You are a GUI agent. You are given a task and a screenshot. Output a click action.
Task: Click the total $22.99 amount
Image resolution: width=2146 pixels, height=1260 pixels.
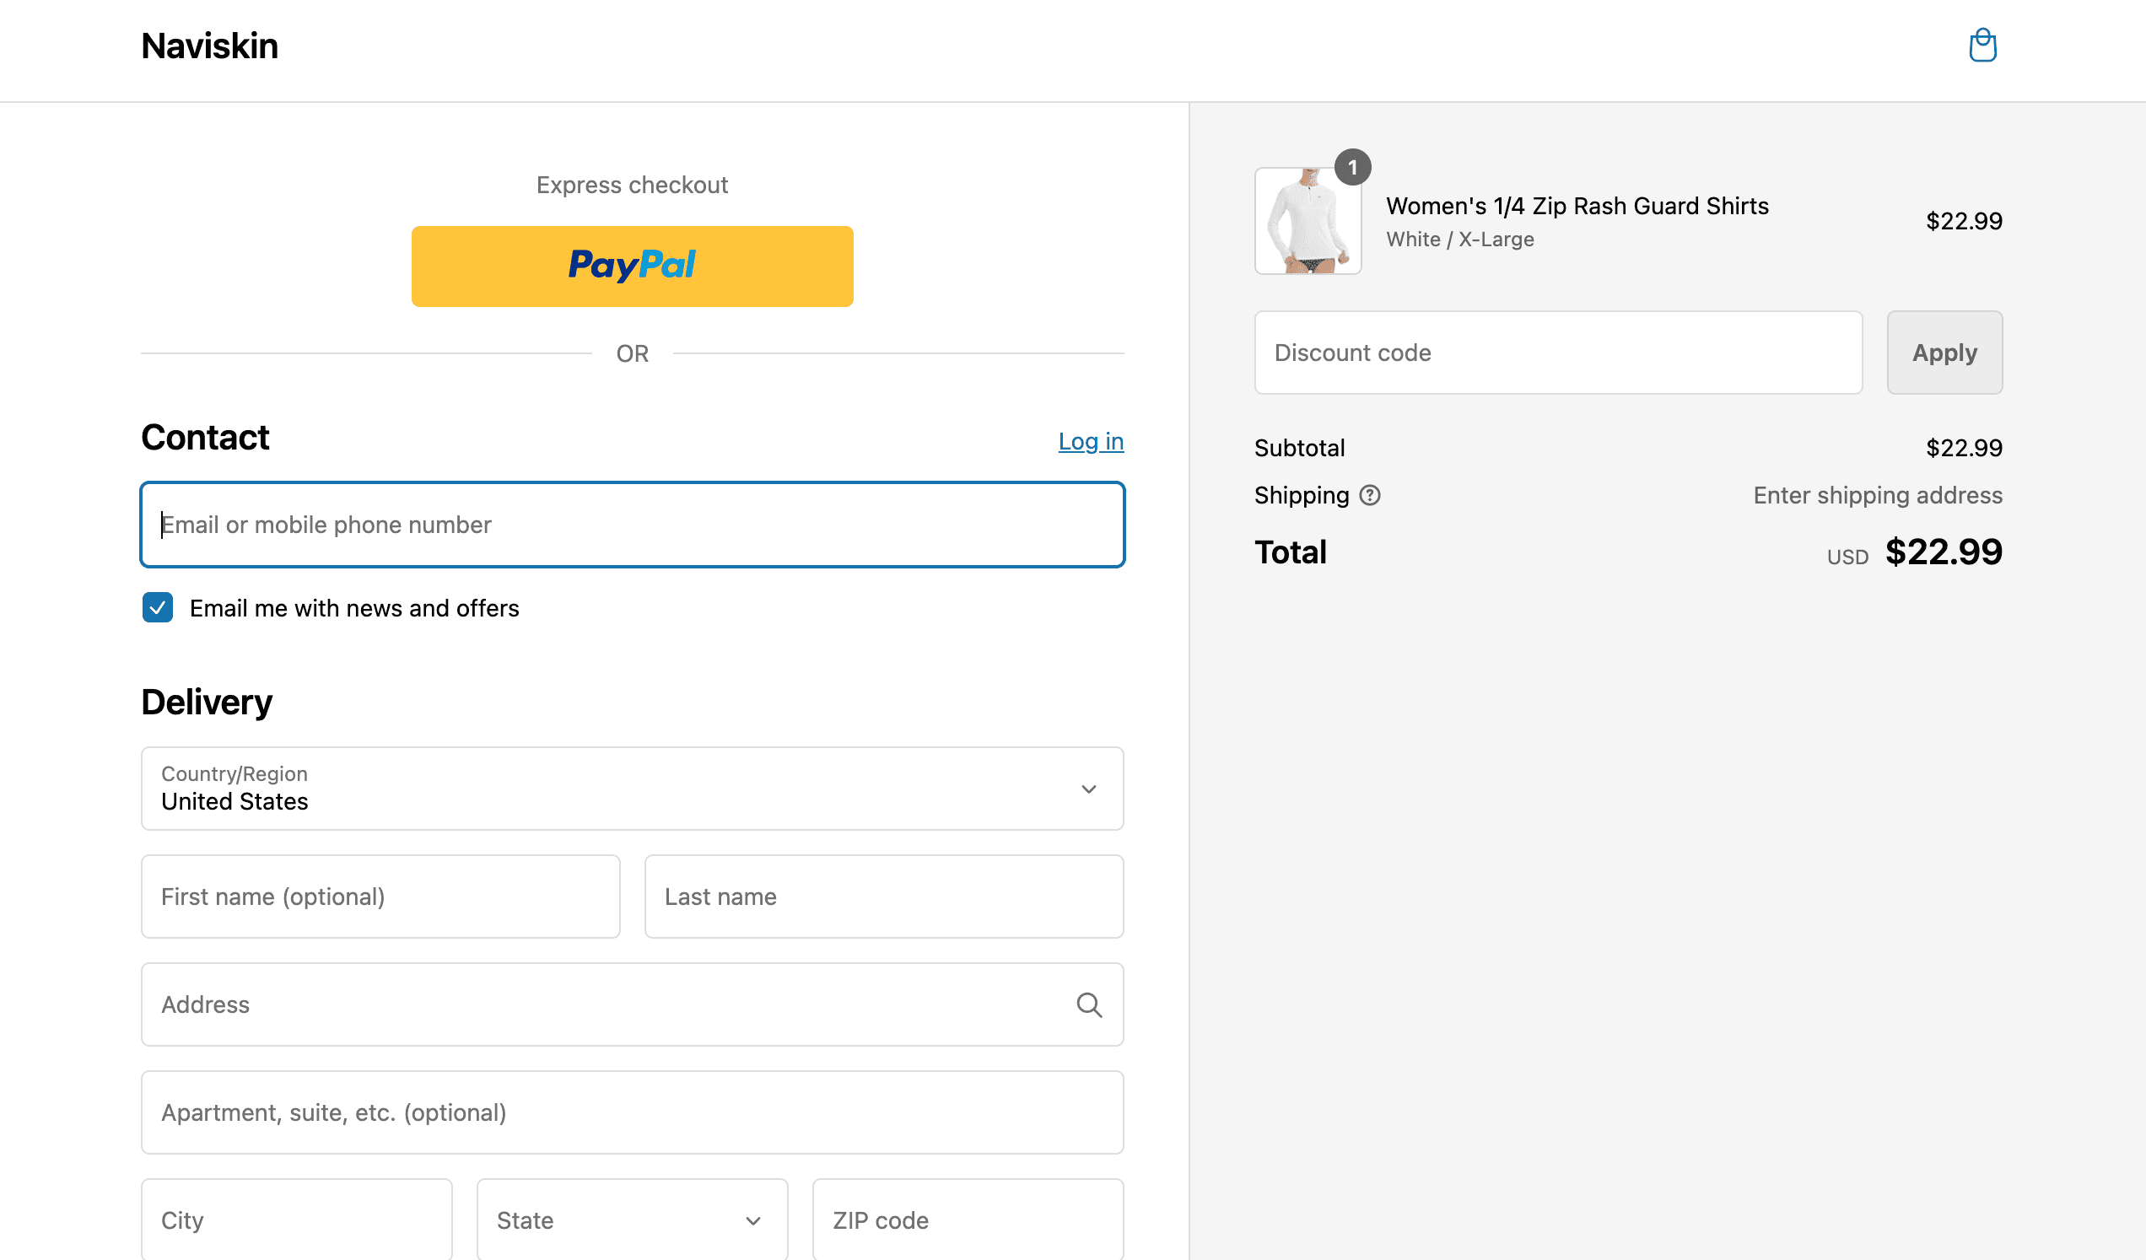point(1944,552)
